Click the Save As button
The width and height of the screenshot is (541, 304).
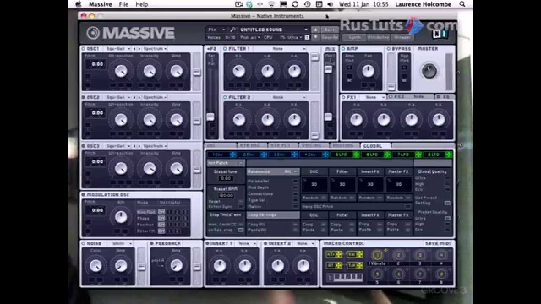pos(330,38)
